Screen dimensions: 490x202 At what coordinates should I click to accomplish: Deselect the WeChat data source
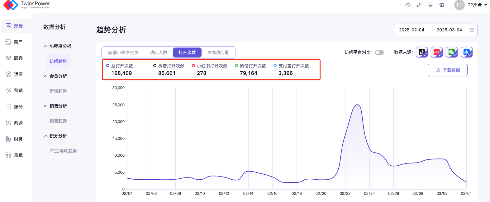point(452,52)
